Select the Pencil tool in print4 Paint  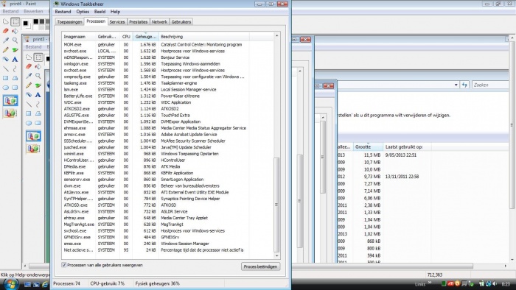coord(6,50)
